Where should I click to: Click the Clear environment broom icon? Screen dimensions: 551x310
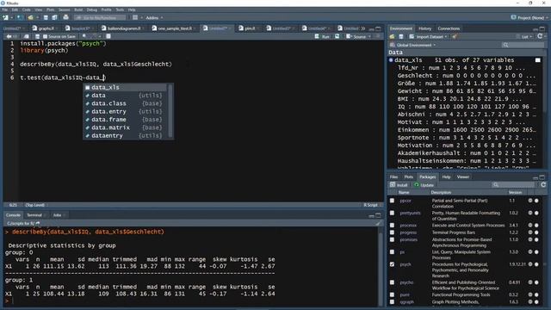pyautogui.click(x=455, y=36)
